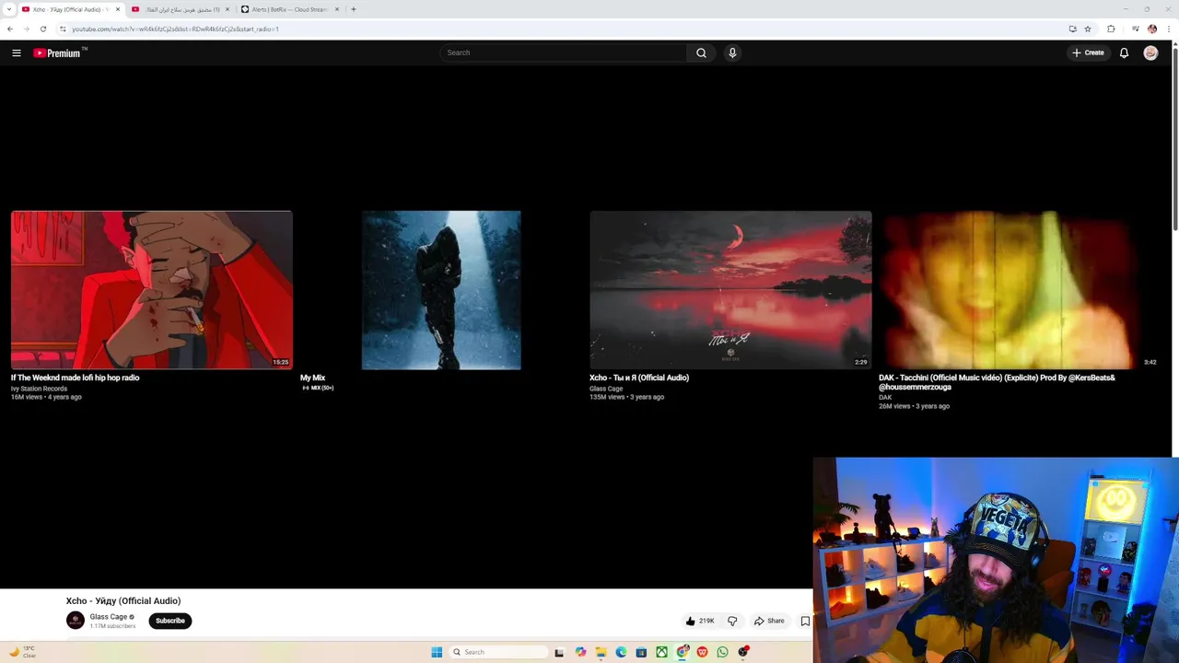1179x663 pixels.
Task: Open 'DAK - Tacchini' video title
Action: [x=997, y=382]
